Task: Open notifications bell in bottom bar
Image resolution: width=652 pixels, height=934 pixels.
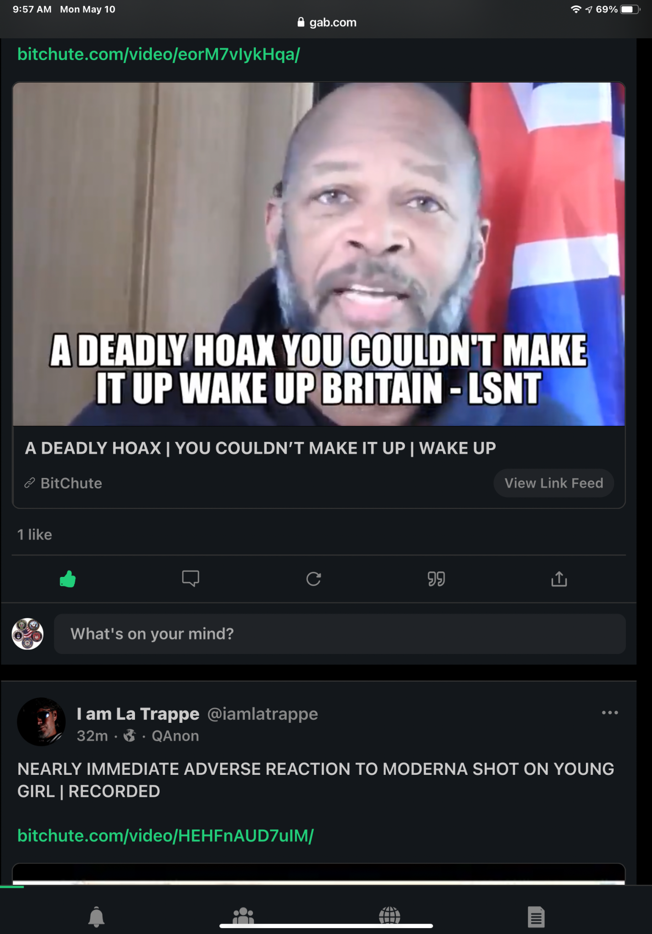Action: (x=96, y=916)
